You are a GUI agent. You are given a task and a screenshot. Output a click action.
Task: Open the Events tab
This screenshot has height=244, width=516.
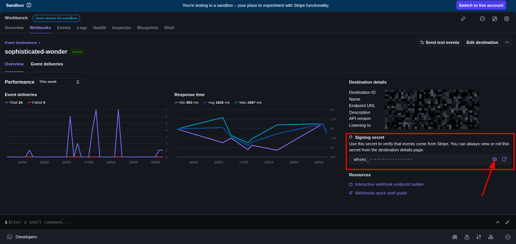[x=64, y=28]
